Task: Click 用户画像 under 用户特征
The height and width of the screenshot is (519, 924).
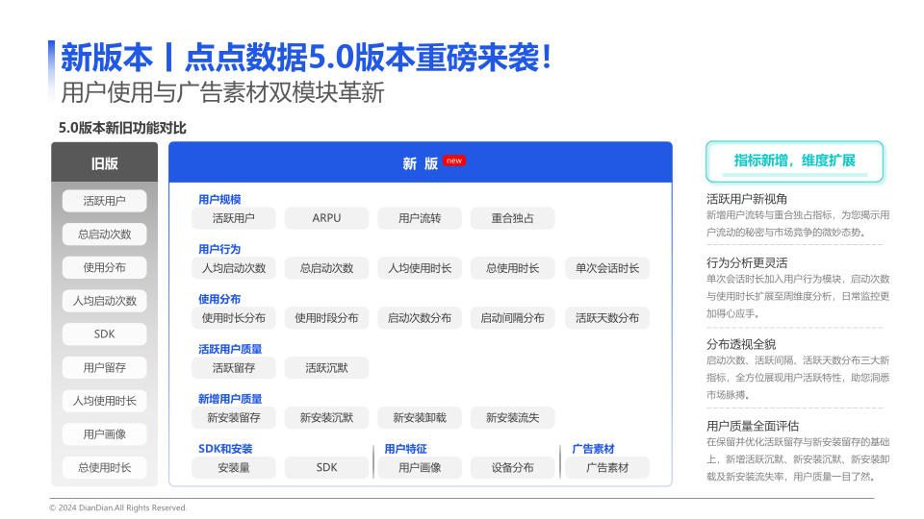Action: (420, 468)
